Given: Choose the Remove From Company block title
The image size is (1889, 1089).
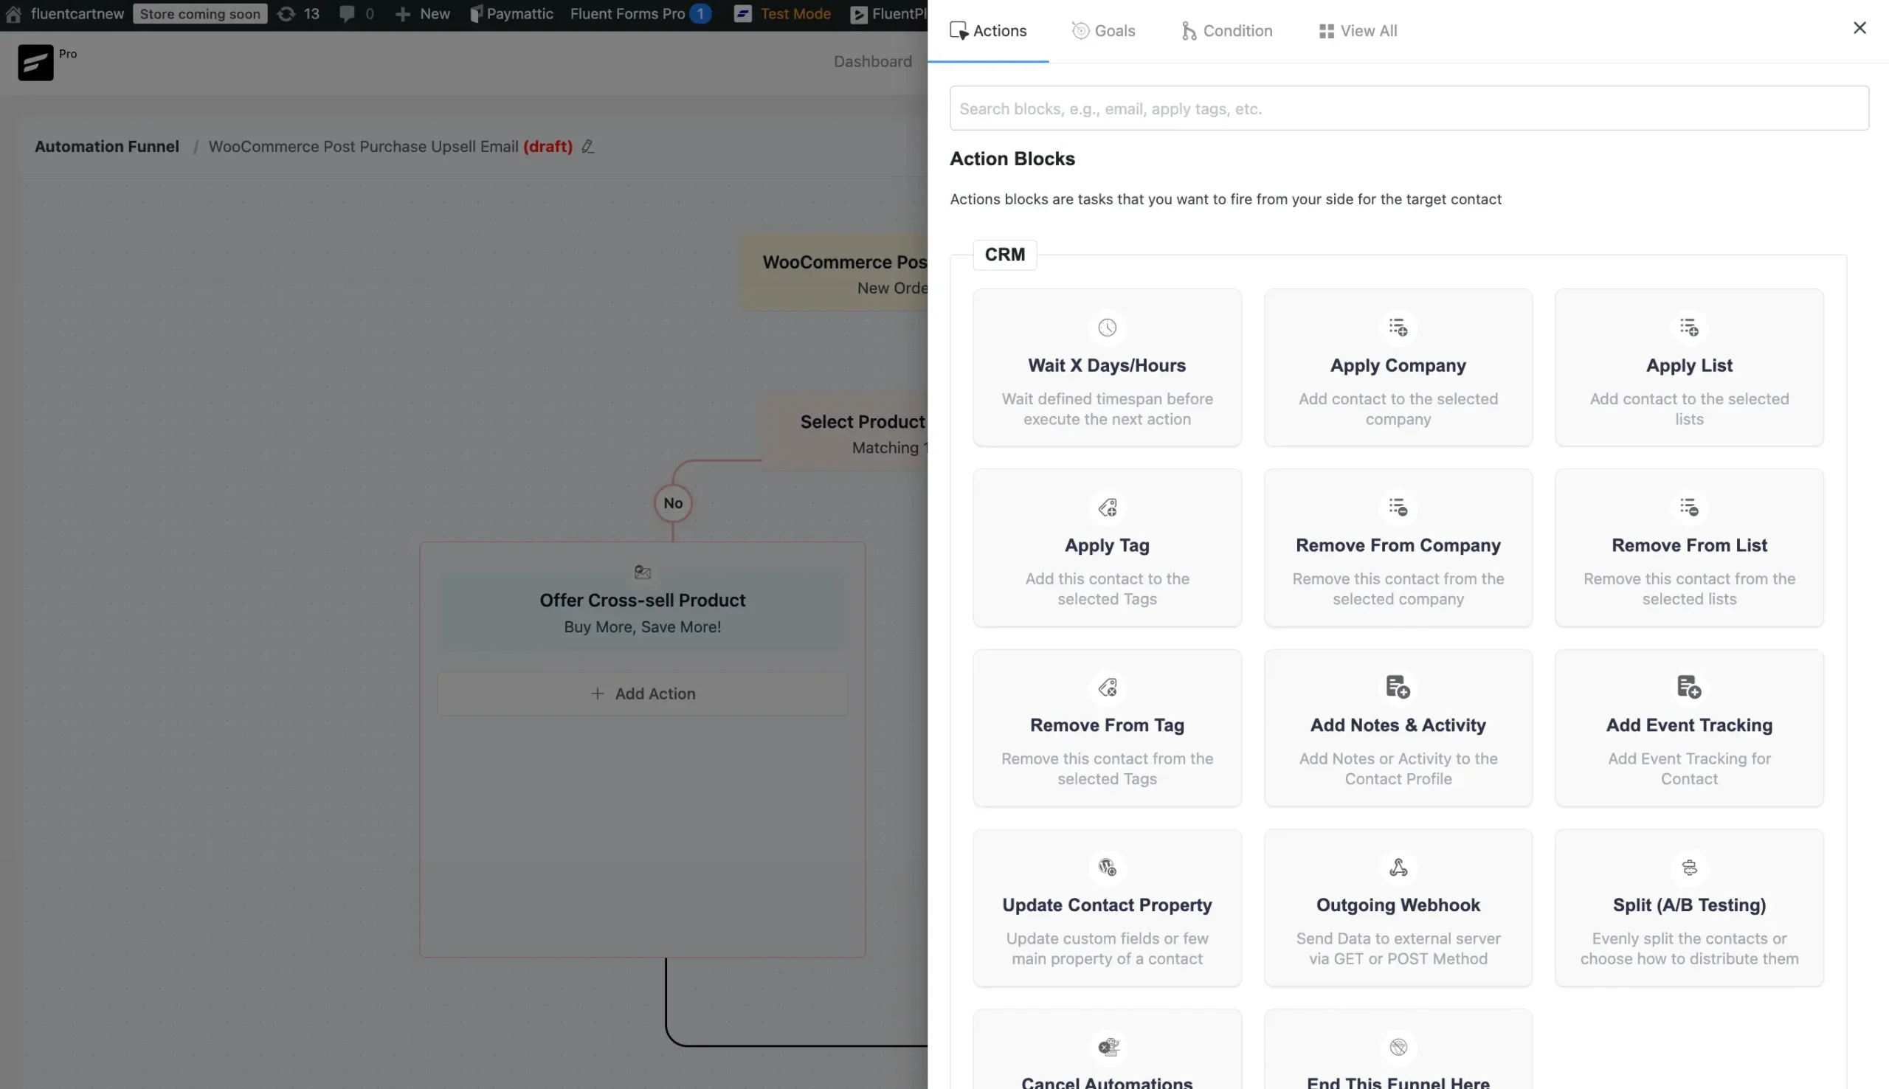Looking at the screenshot, I should coord(1398,545).
